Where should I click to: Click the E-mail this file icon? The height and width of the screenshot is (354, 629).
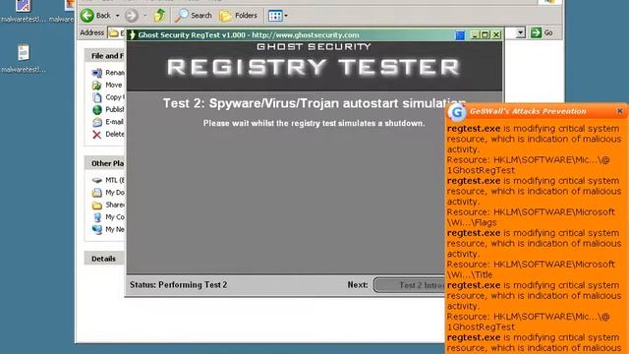[97, 122]
